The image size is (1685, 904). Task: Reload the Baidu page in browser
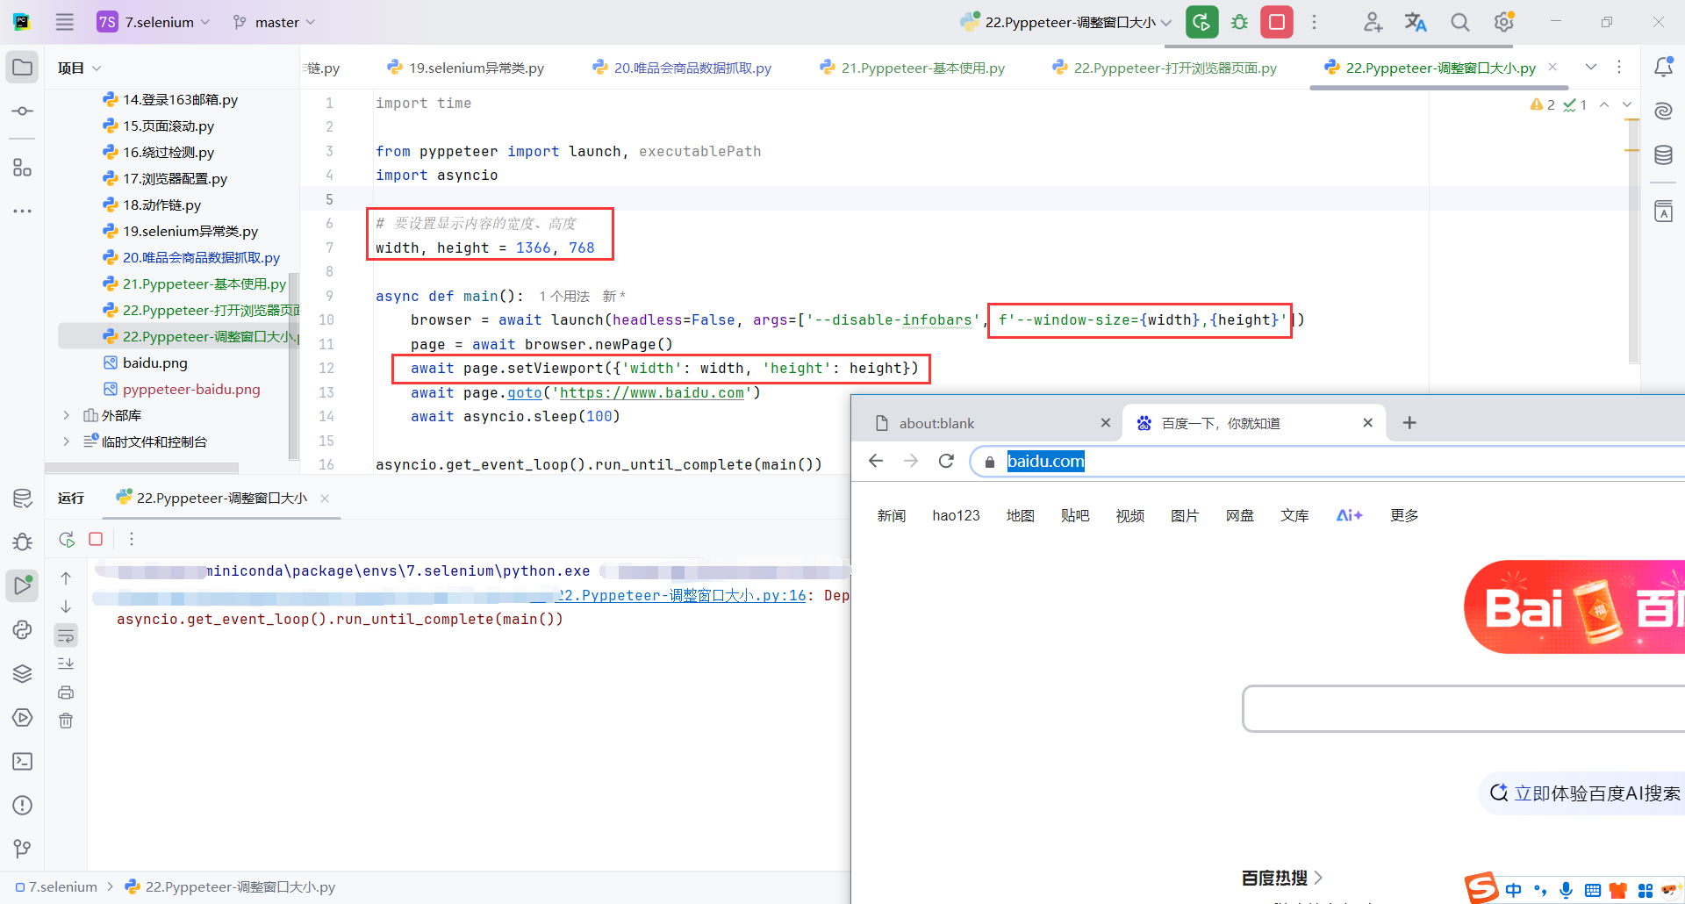click(946, 461)
